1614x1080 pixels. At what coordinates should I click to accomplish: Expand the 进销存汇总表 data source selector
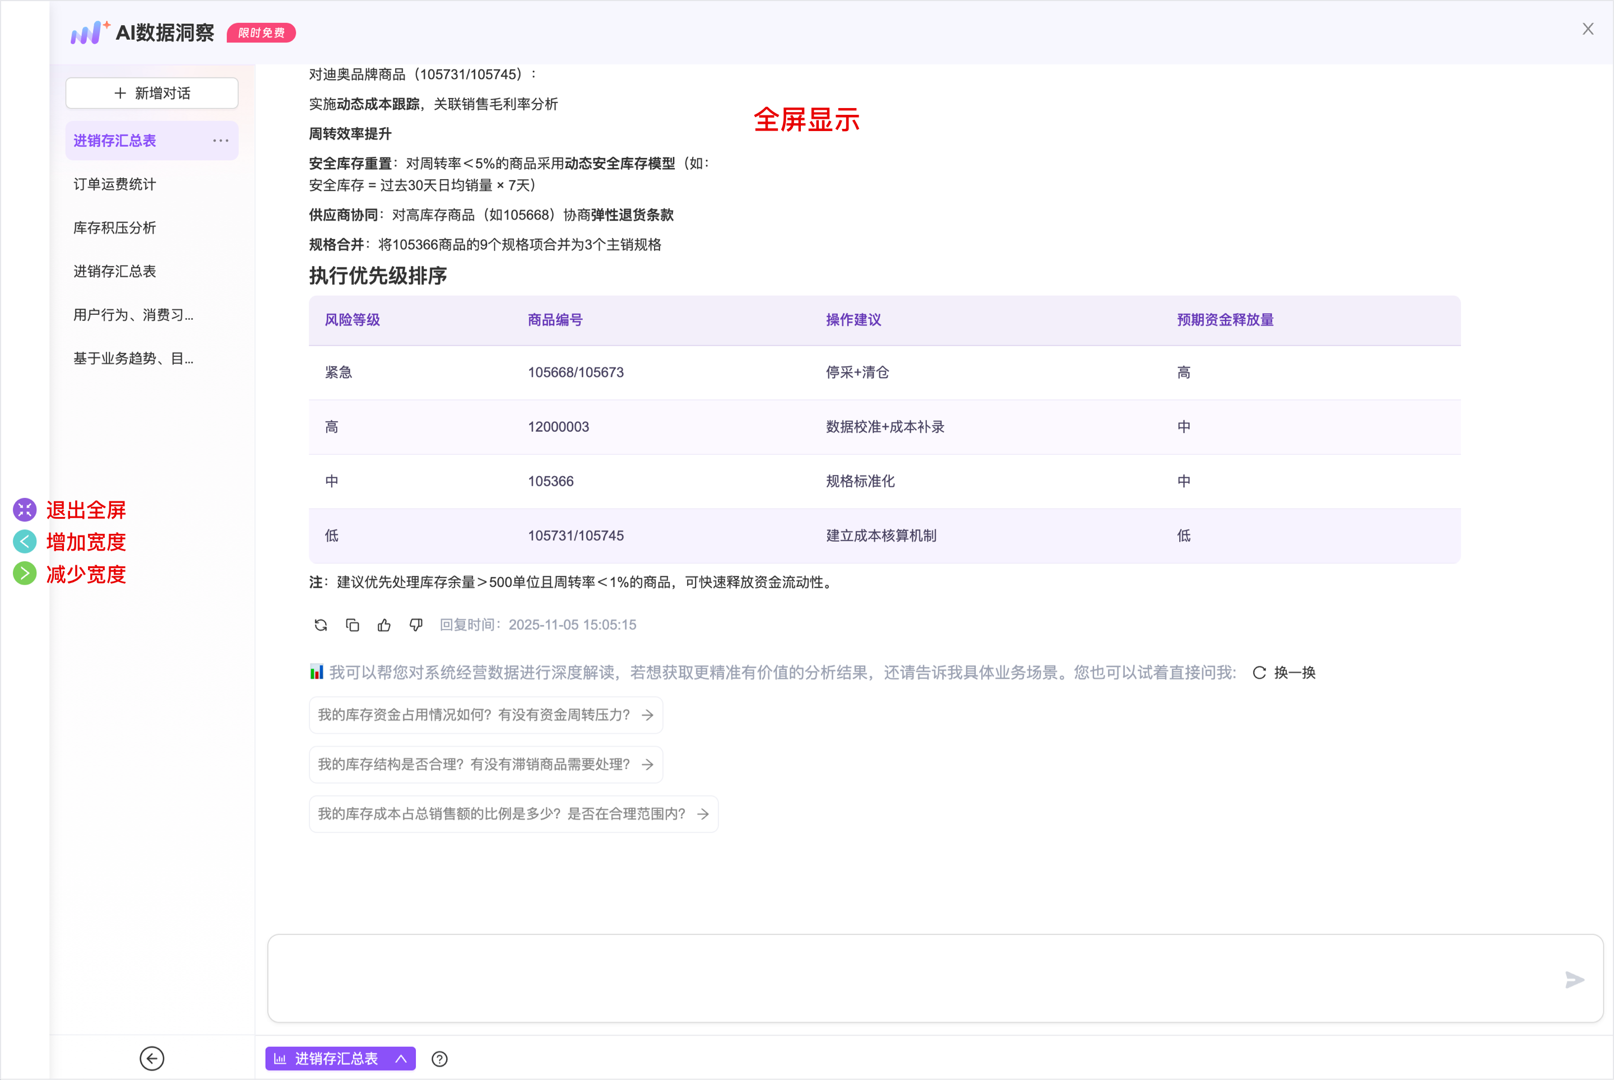340,1059
